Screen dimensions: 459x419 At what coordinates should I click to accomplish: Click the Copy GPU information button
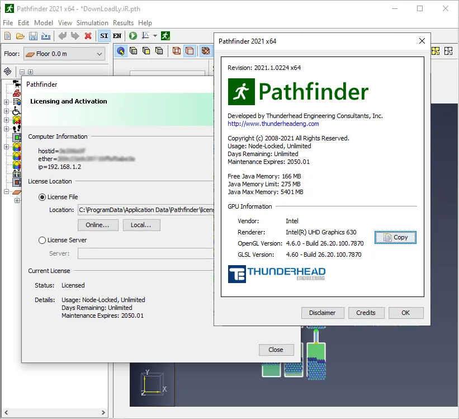395,237
